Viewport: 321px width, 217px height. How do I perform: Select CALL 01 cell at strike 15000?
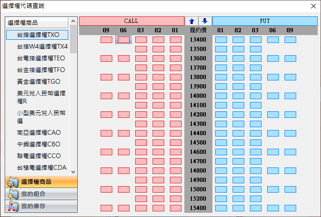(x=175, y=189)
